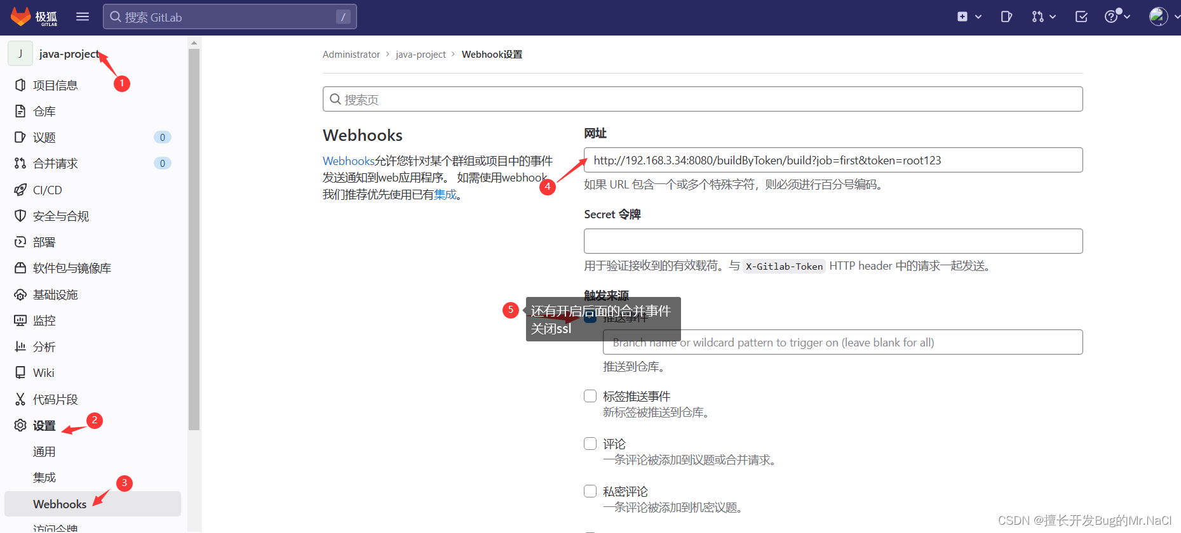1181x533 pixels.
Task: Click the 议题 issues icon in sidebar
Action: tap(20, 137)
